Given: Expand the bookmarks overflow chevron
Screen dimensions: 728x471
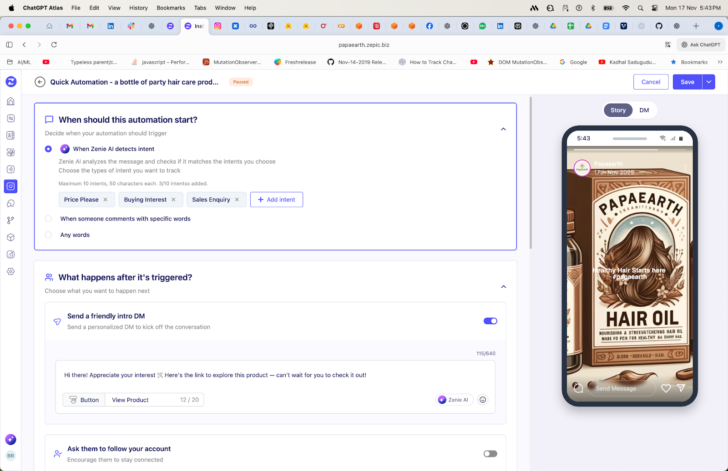Looking at the screenshot, I should [720, 62].
